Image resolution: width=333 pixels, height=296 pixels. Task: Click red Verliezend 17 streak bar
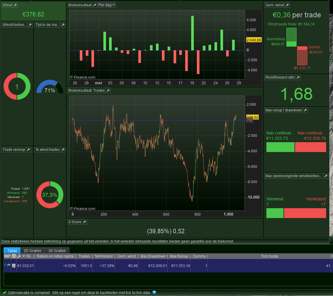point(305,213)
